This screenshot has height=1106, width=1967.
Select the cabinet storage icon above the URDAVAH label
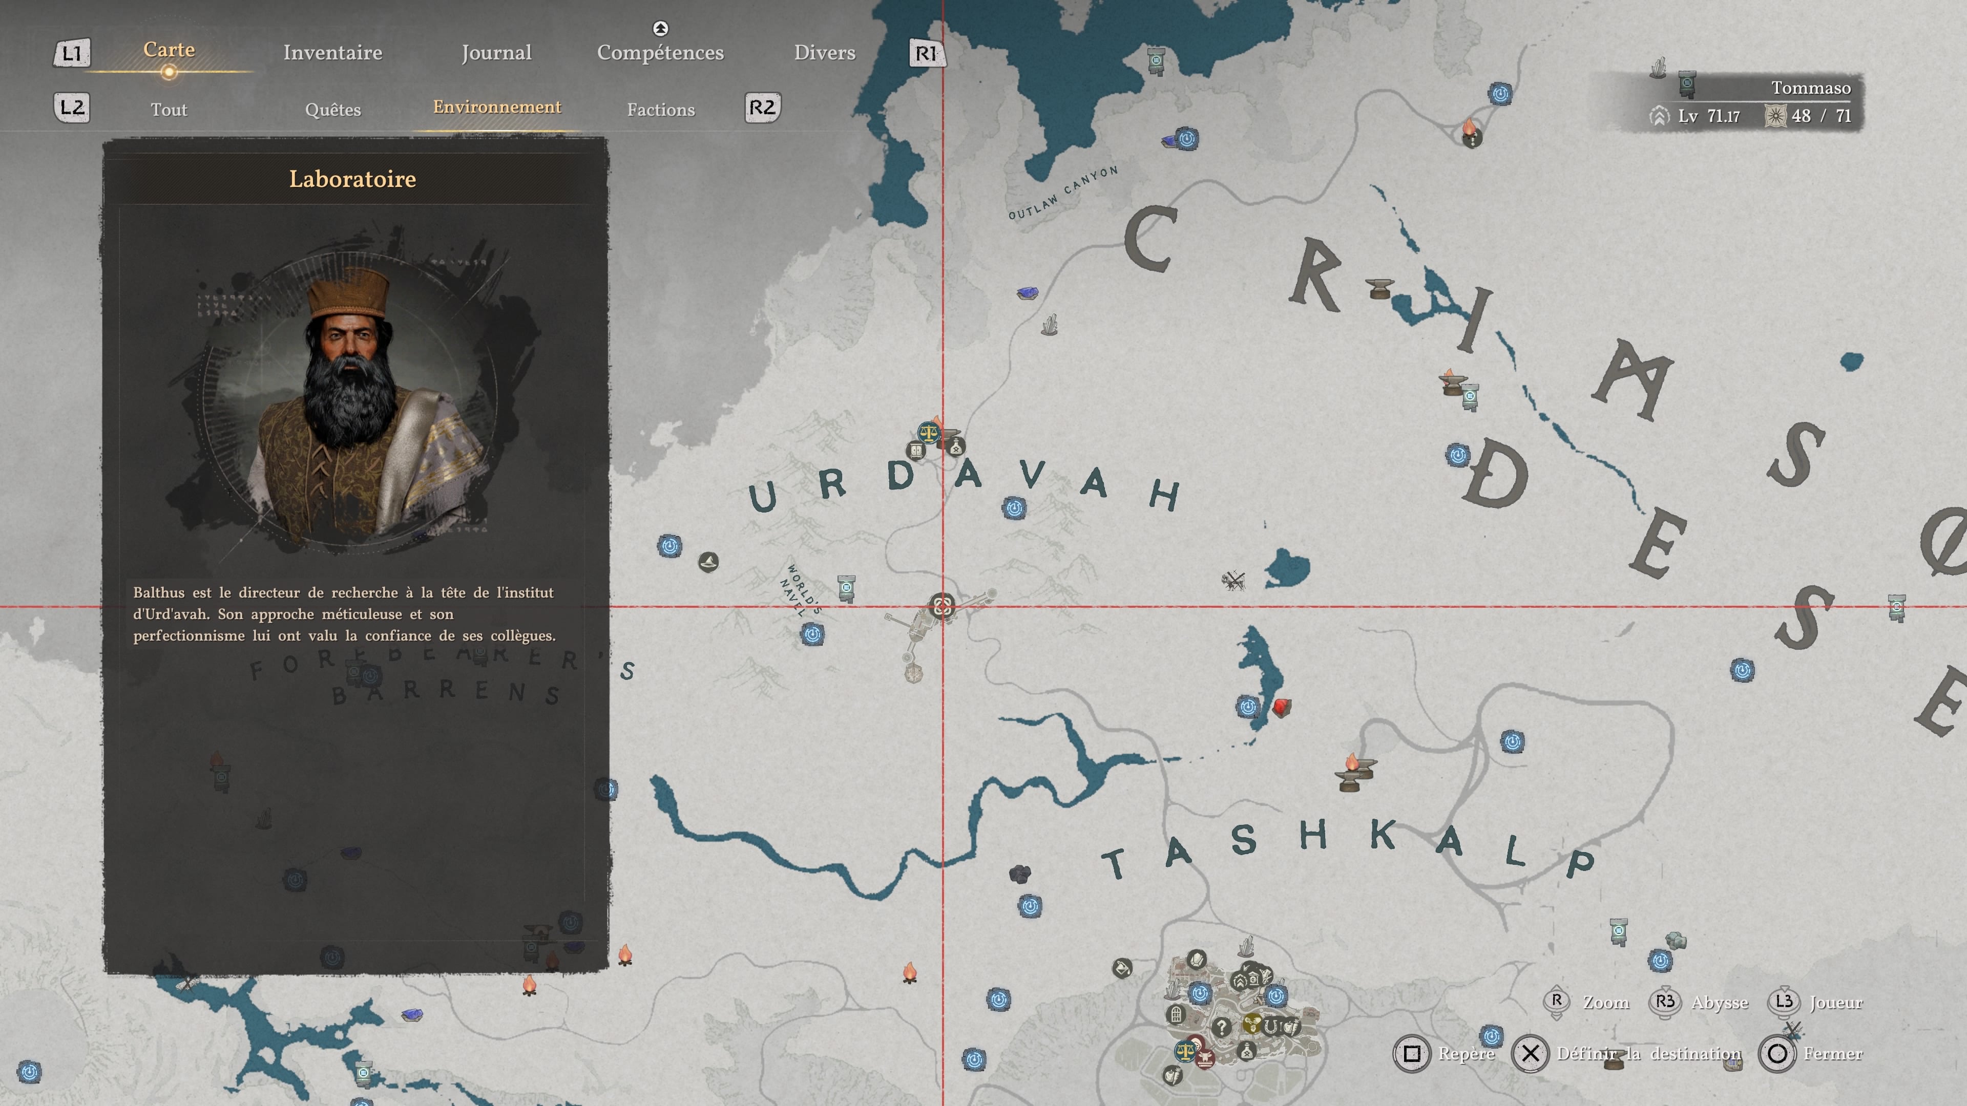(915, 451)
